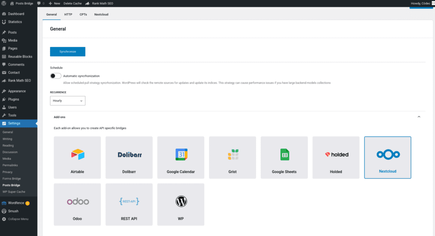Enable the Grist add-on card
This screenshot has height=236, width=435.
click(232, 157)
